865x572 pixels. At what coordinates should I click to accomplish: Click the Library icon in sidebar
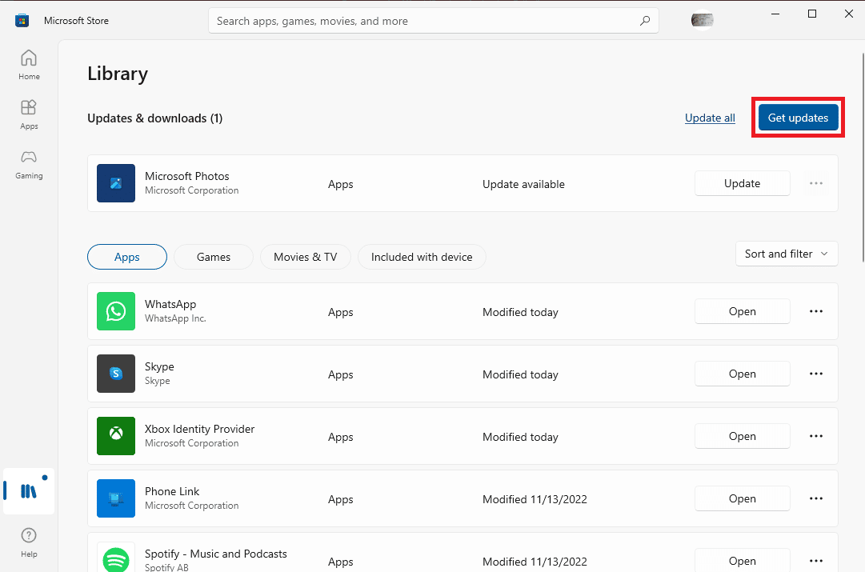click(x=29, y=491)
